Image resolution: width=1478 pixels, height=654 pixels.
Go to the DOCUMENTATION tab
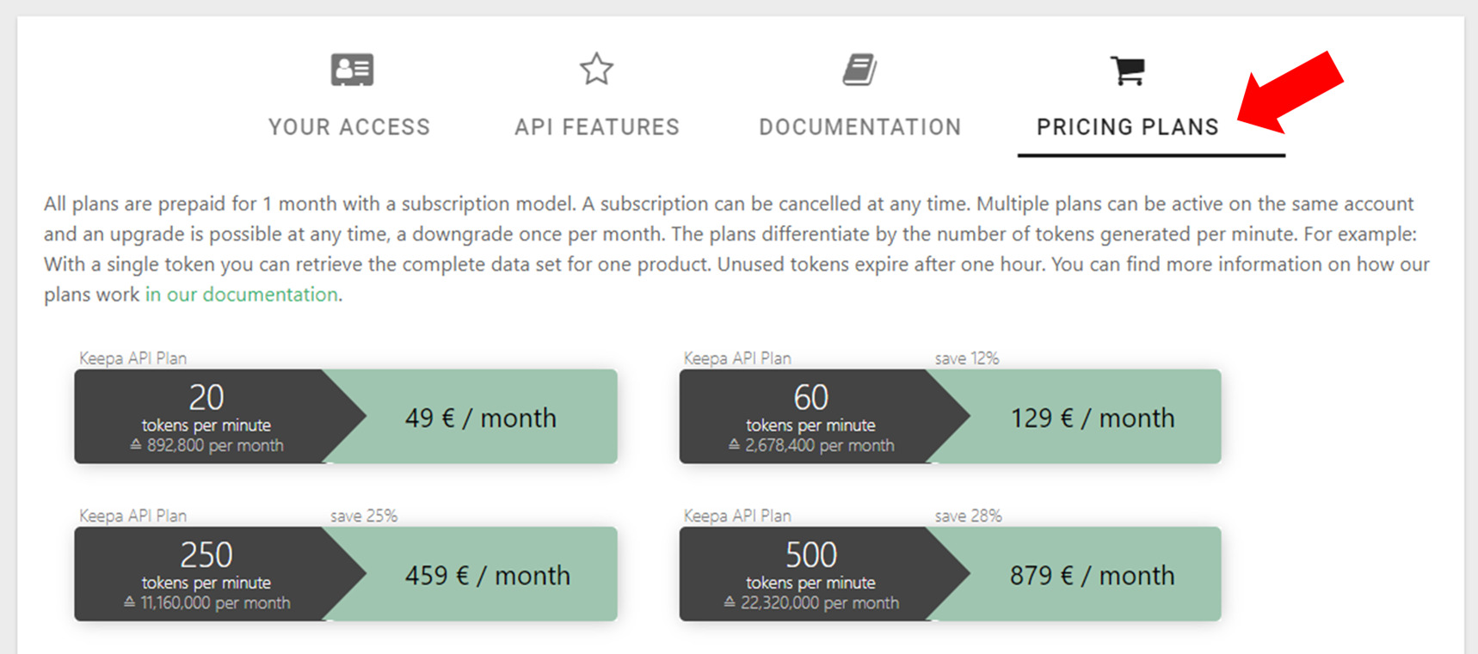[859, 127]
